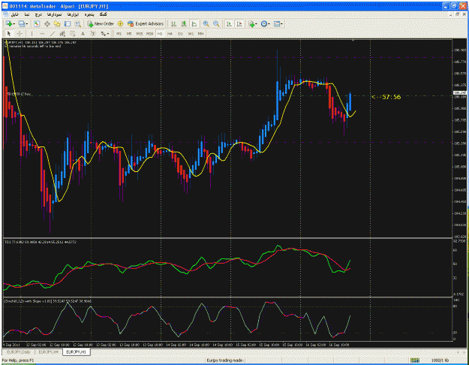Expand the Profiles dropdown arrow
The image size is (469, 365).
[x=26, y=23]
